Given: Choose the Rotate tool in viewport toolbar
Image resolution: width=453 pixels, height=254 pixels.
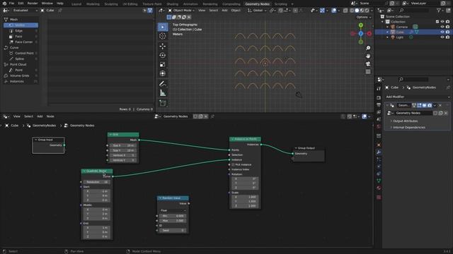Looking at the screenshot, I should click(x=163, y=55).
